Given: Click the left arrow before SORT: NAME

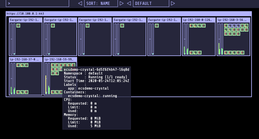Looking at the screenshot, I should (80, 3).
